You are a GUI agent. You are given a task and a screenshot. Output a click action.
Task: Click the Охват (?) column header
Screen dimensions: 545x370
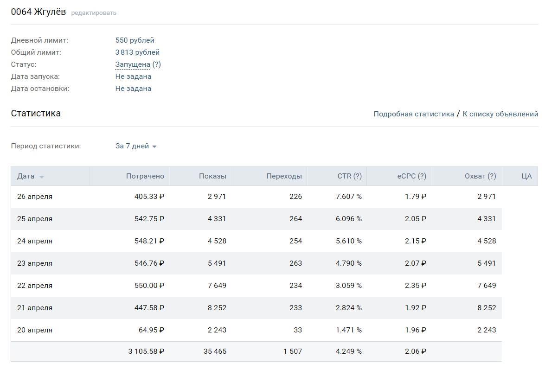pos(480,176)
